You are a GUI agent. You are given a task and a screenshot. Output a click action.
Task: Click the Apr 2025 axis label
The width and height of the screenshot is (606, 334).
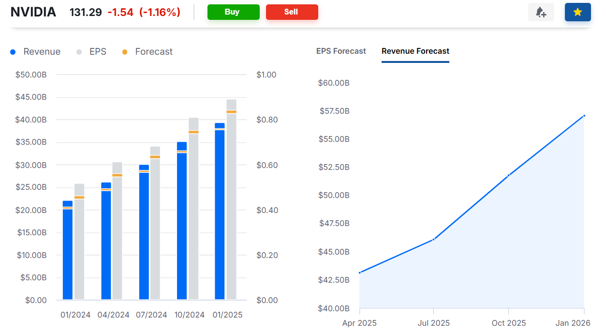(359, 323)
